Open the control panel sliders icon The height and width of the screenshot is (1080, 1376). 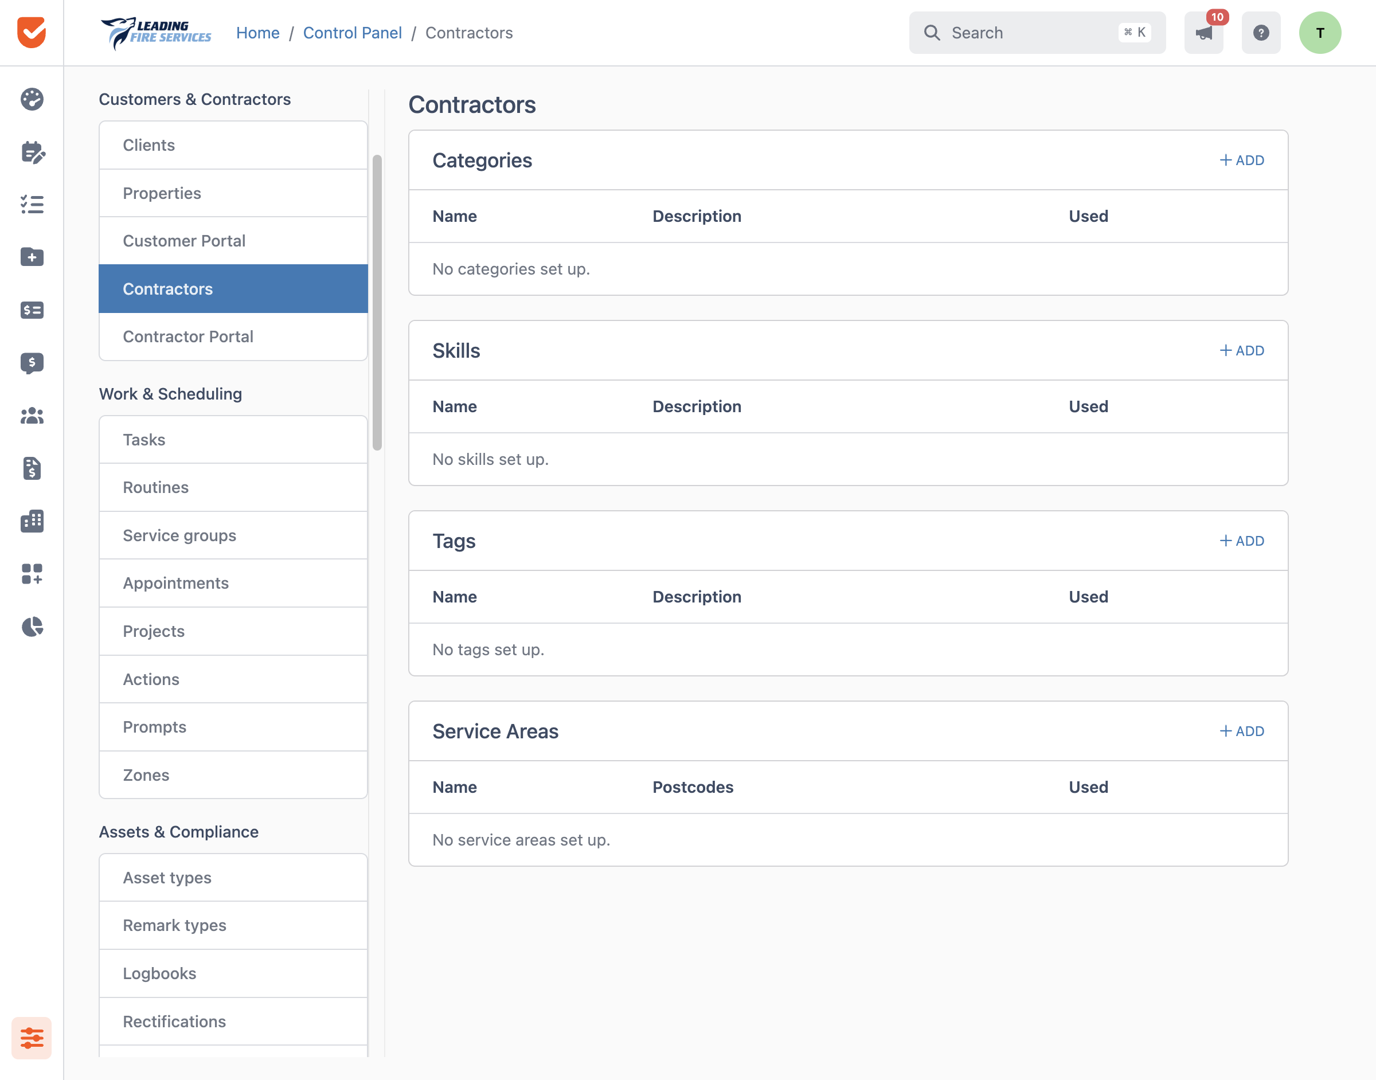(32, 1038)
